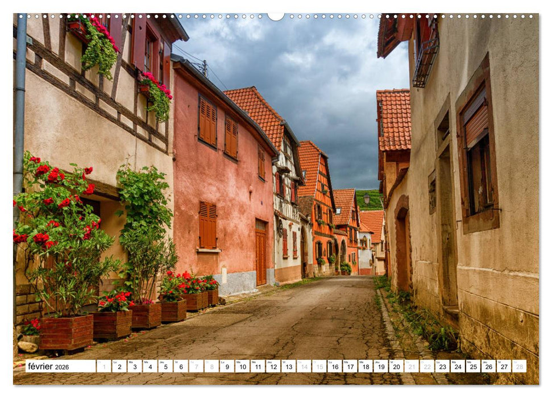
Task: Select date 10 on the strip
Action: [x=242, y=368]
